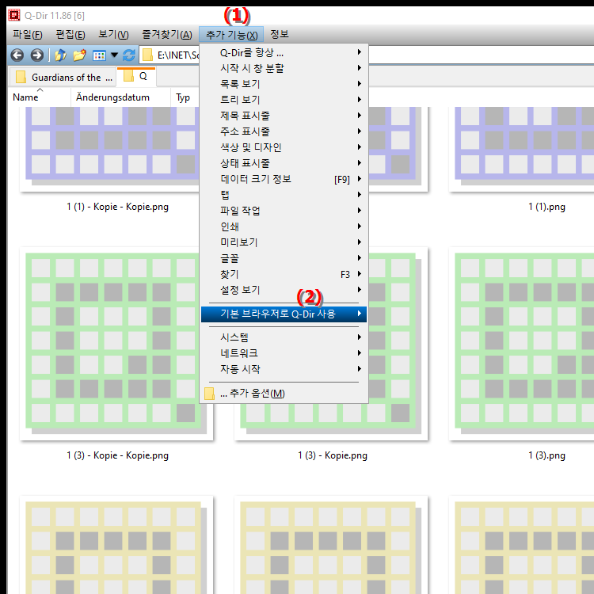Open the 시스템 submenu entry
This screenshot has height=594, width=594.
click(284, 337)
